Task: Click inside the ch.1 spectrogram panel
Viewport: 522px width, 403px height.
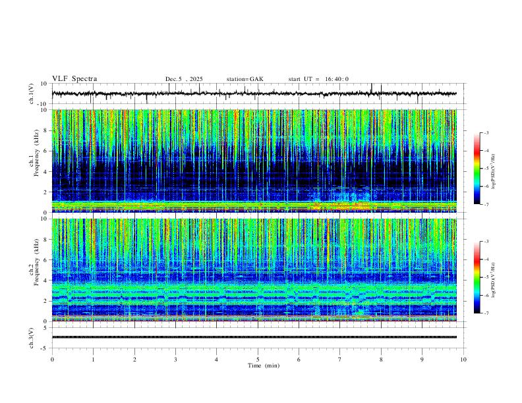Action: pos(254,161)
